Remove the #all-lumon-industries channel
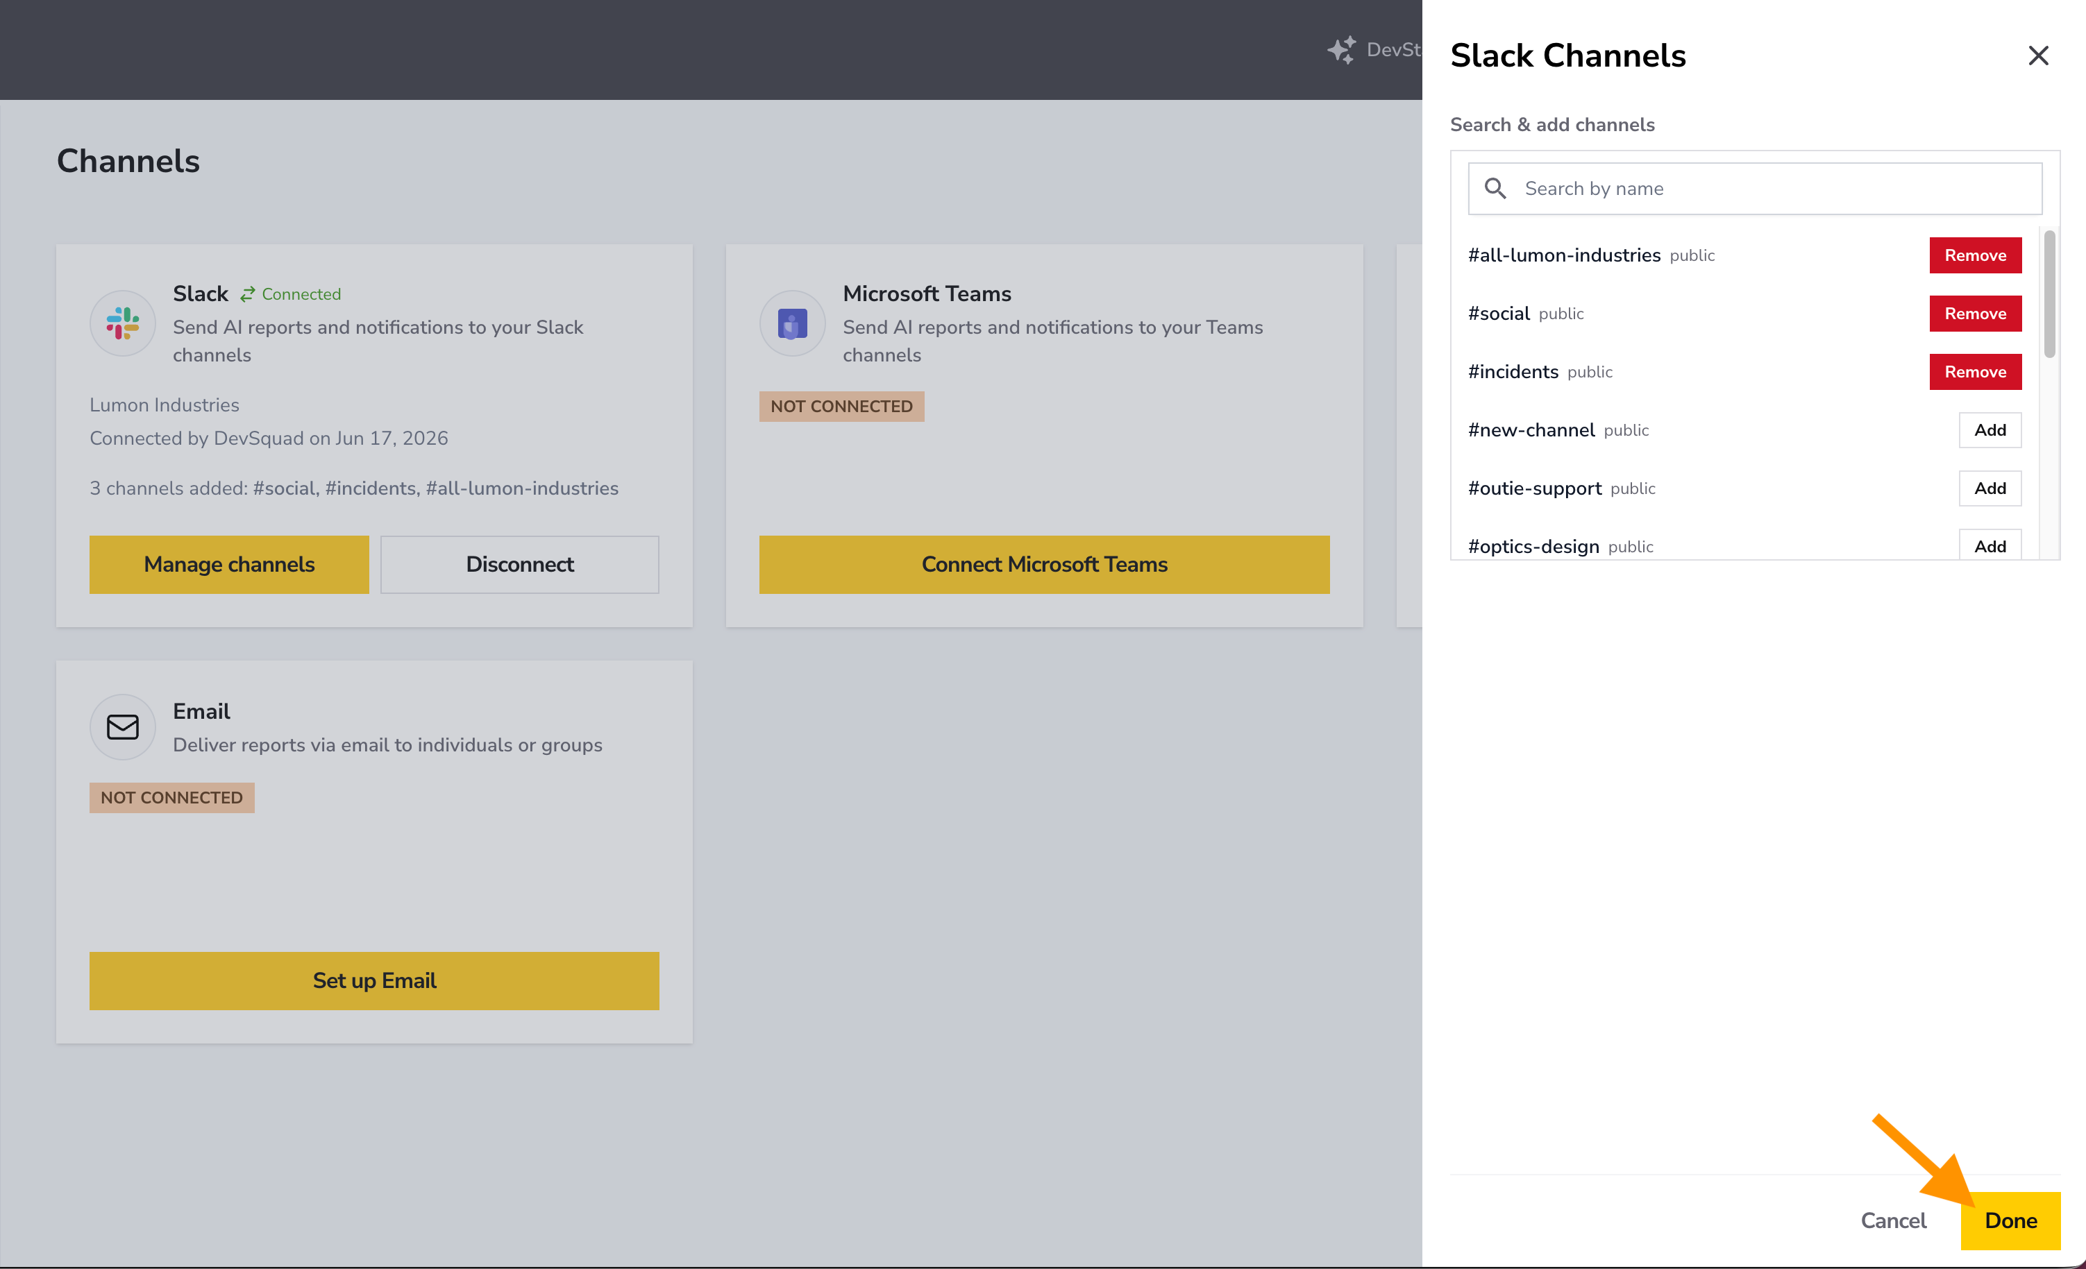The image size is (2086, 1269). click(1975, 255)
